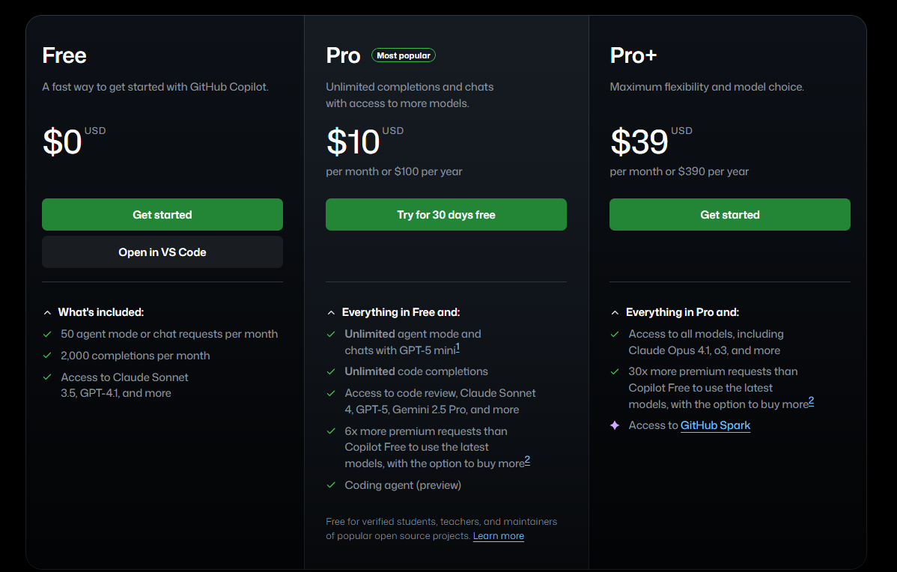Click checkmark next to 50 agent mode requests

[47, 334]
